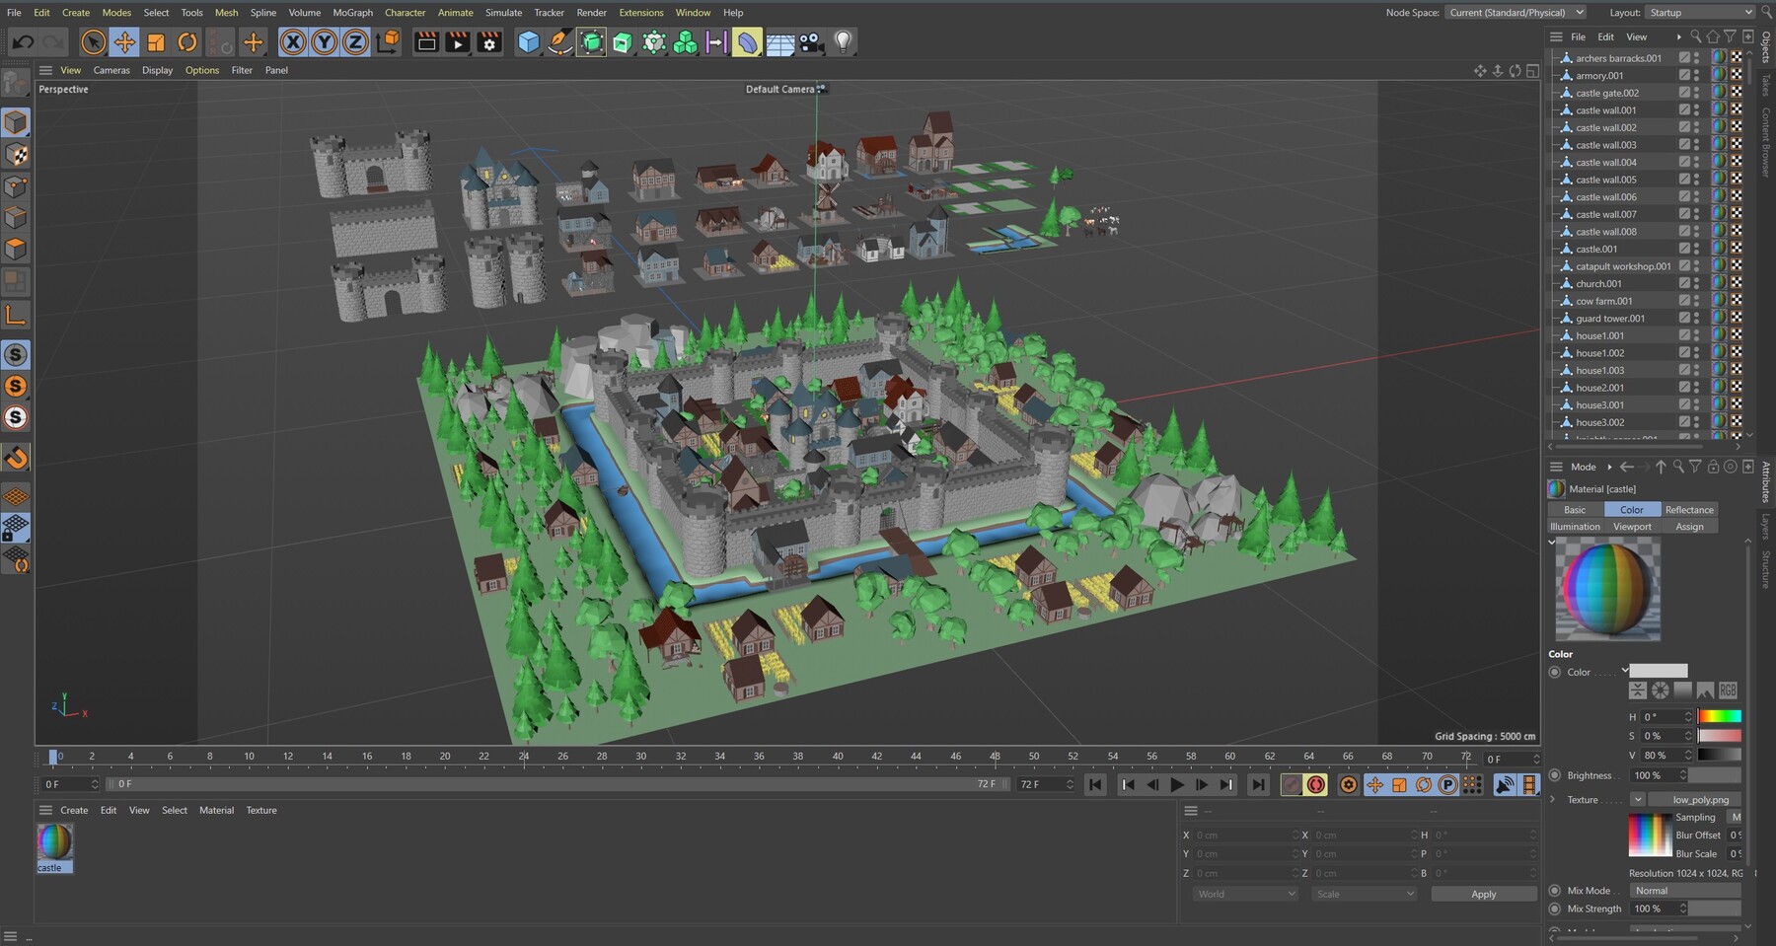Switch to the Reflectance tab
The width and height of the screenshot is (1776, 946).
point(1689,509)
